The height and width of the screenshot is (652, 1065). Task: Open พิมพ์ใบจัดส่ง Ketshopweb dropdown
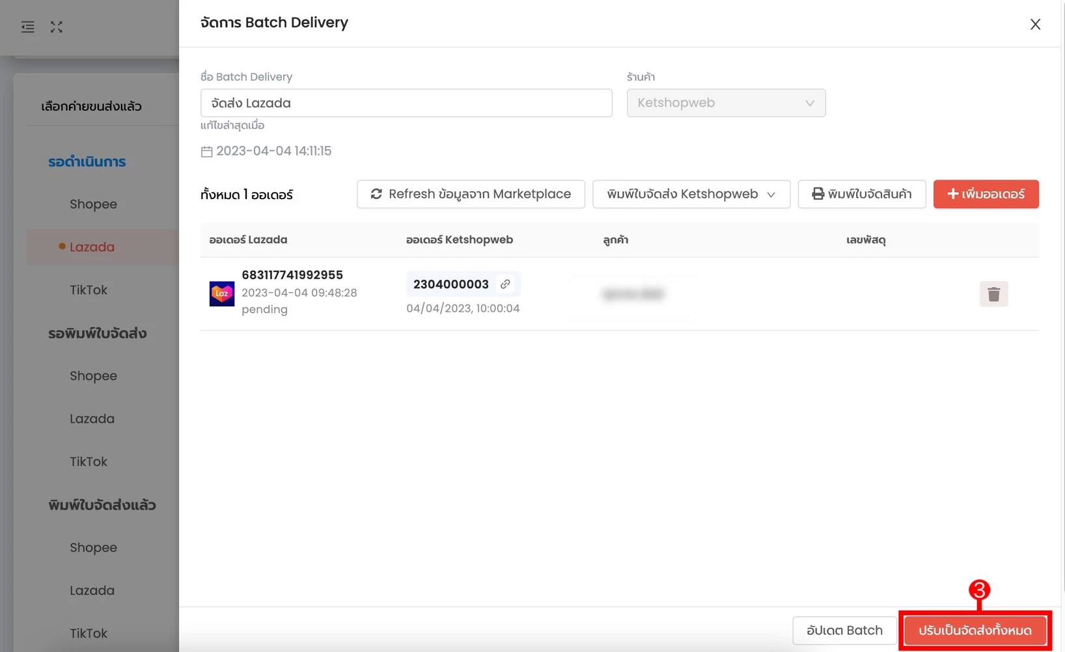tap(691, 194)
